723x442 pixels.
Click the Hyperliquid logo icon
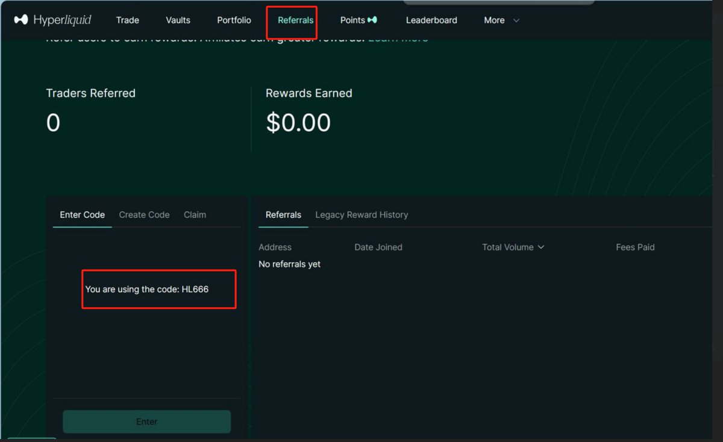[x=21, y=20]
